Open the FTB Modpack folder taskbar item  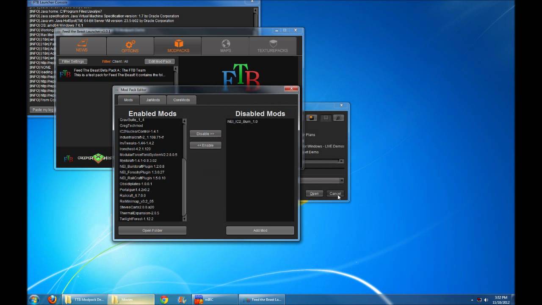coord(85,299)
